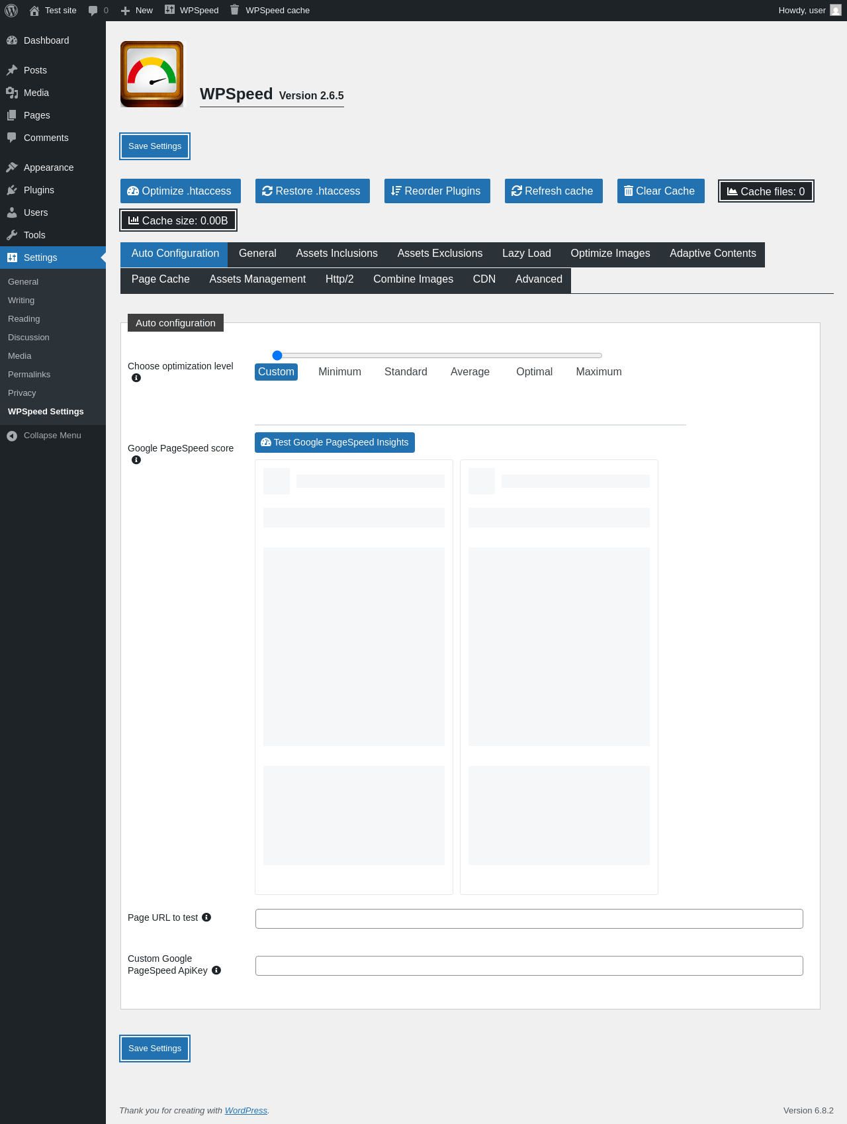
Task: Select Average optimization level
Action: [470, 372]
